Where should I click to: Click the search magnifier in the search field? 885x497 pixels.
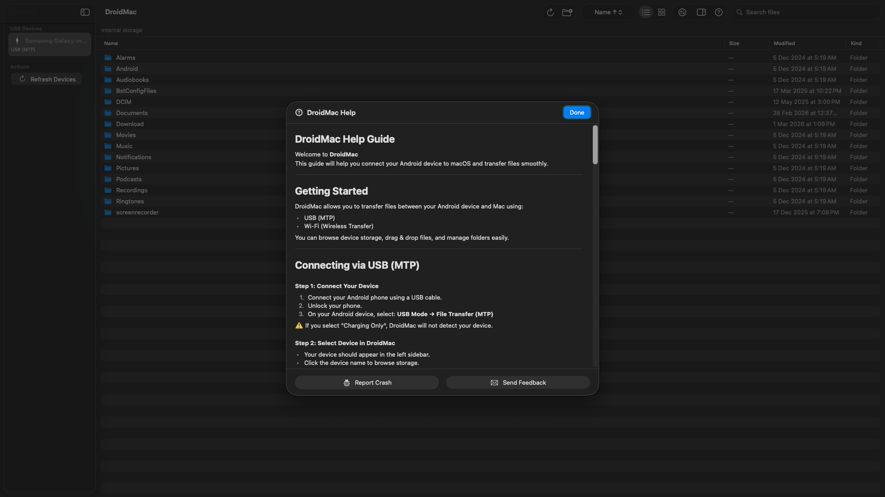pos(740,12)
